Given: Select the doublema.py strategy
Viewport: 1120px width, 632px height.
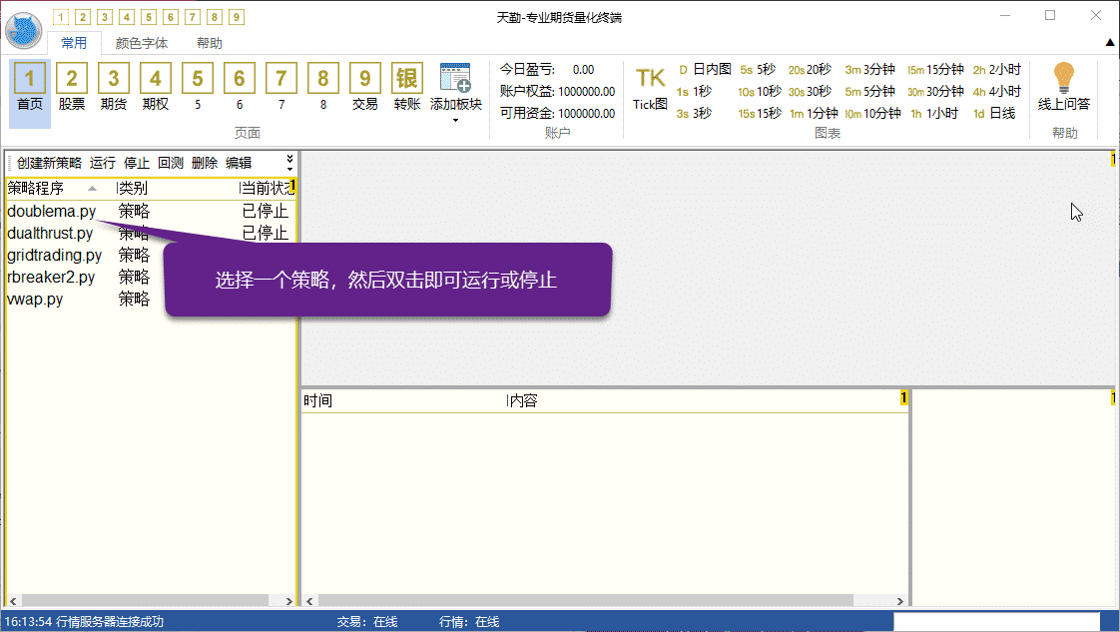Looking at the screenshot, I should tap(51, 212).
